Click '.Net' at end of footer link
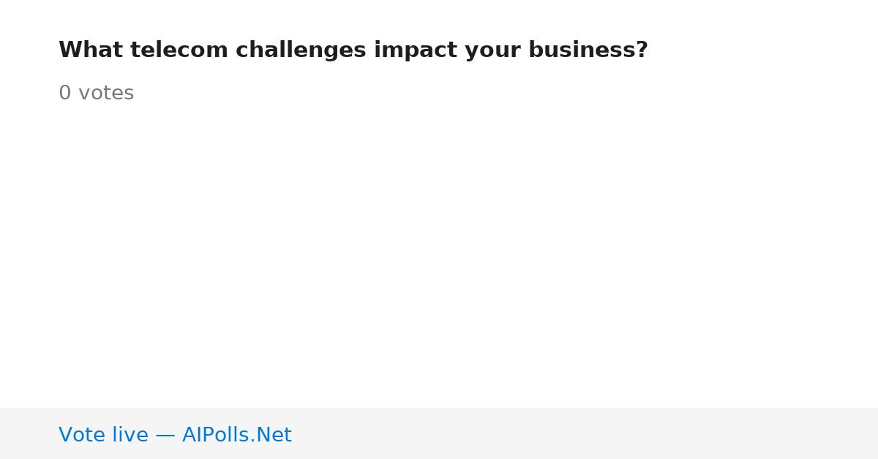 click(x=271, y=435)
